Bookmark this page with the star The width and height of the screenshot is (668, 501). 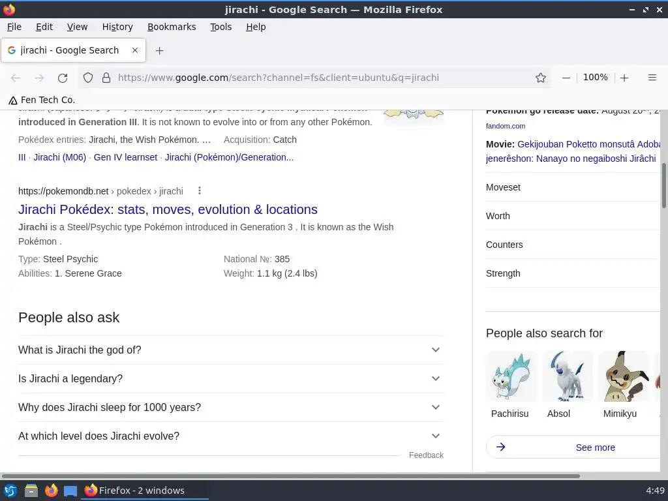coord(541,78)
